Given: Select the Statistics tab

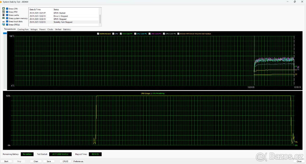Looking at the screenshot, I should tap(67, 29).
